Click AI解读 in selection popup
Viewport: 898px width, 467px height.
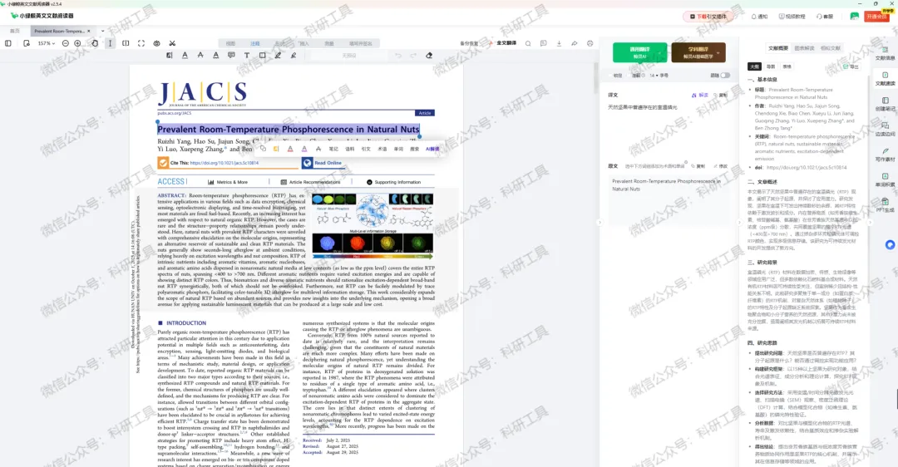pyautogui.click(x=432, y=149)
